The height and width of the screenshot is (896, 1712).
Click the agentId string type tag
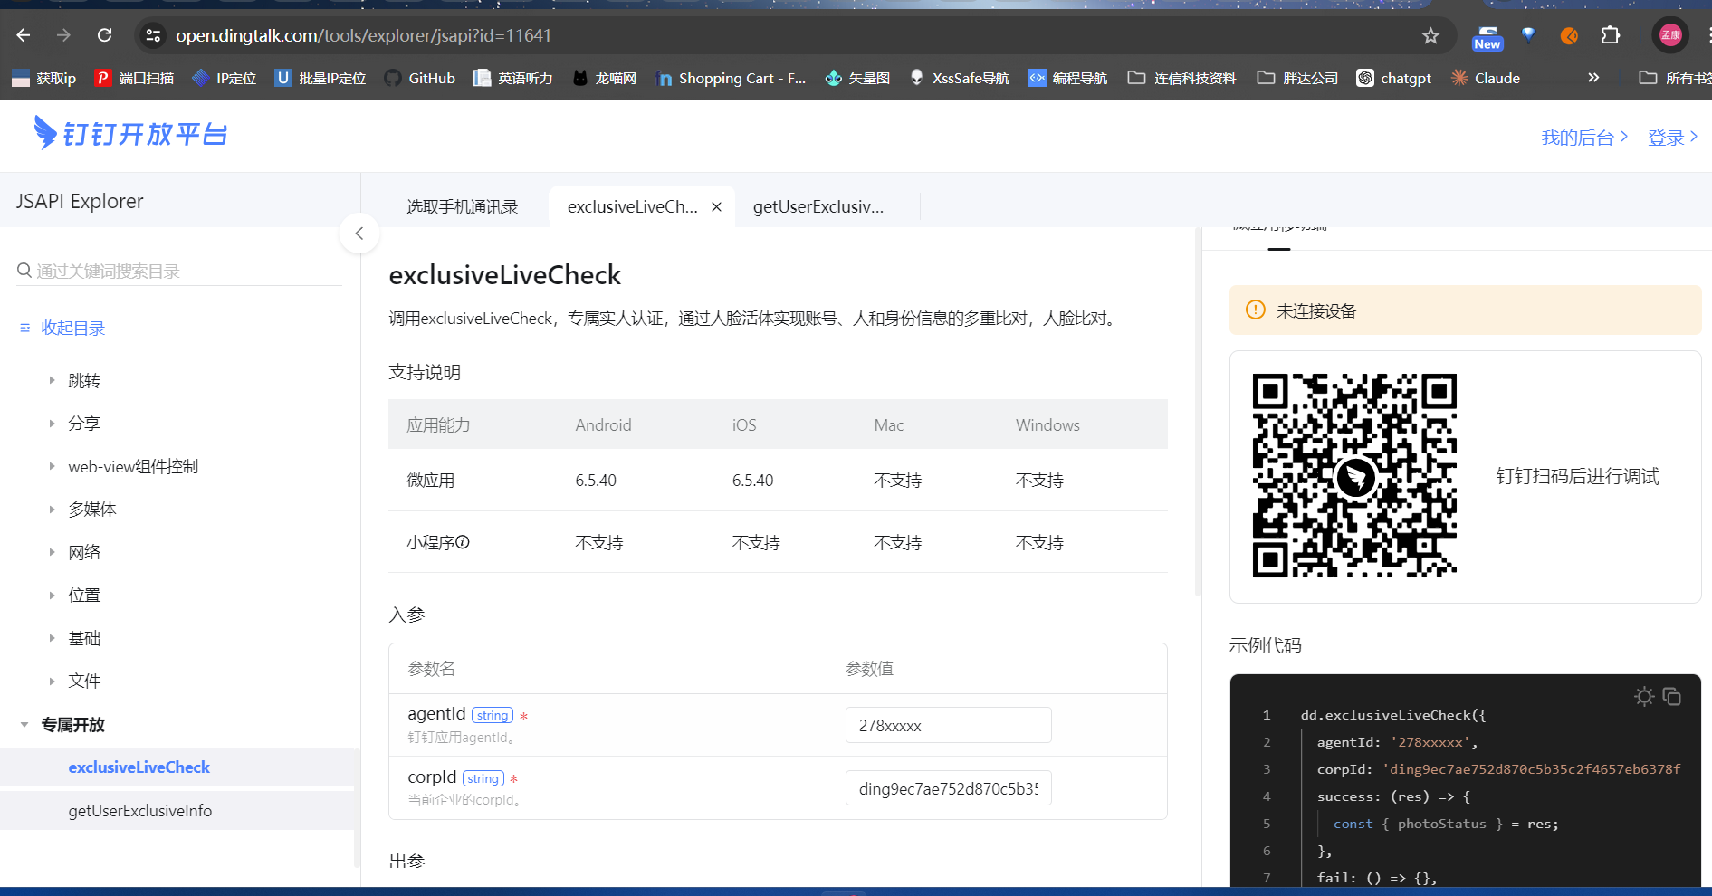tap(493, 715)
